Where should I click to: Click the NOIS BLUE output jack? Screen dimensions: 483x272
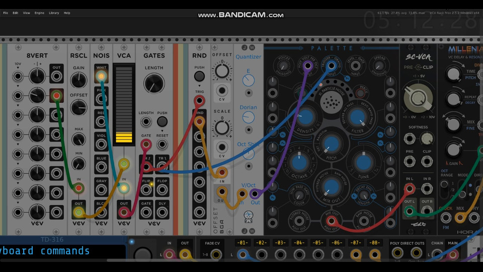point(101,167)
